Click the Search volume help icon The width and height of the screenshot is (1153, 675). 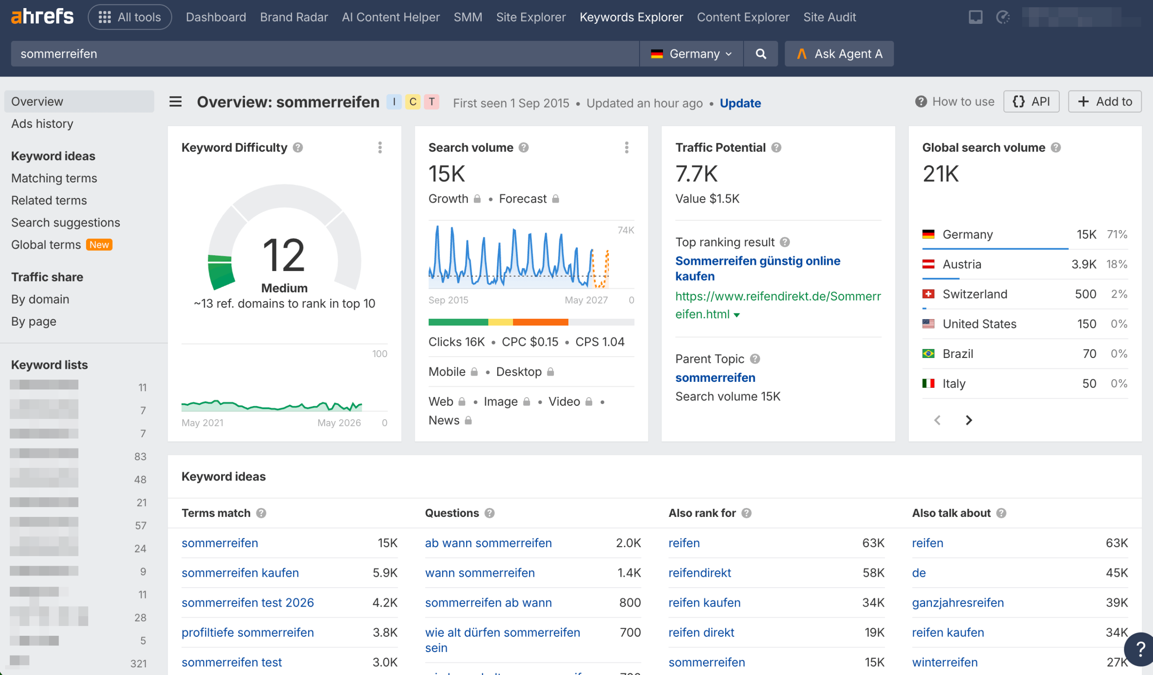(523, 147)
